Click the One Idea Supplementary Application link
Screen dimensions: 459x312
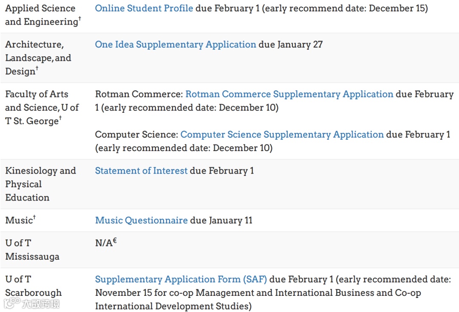click(x=176, y=44)
